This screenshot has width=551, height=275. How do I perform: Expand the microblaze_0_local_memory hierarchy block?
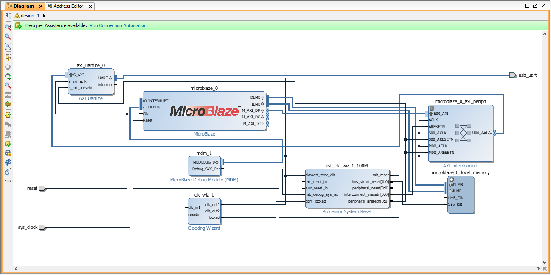451,179
